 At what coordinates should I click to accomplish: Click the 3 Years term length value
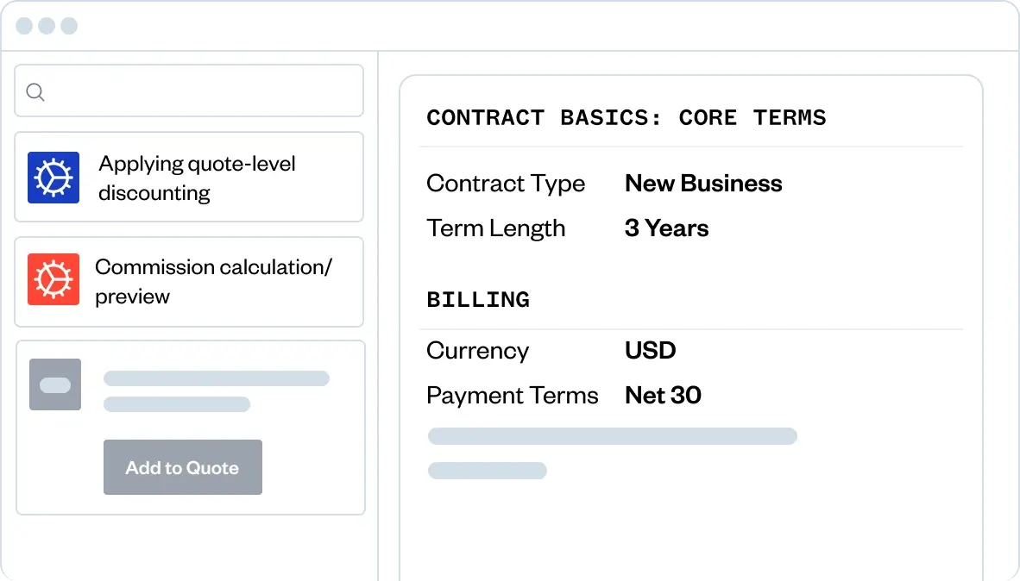(666, 228)
